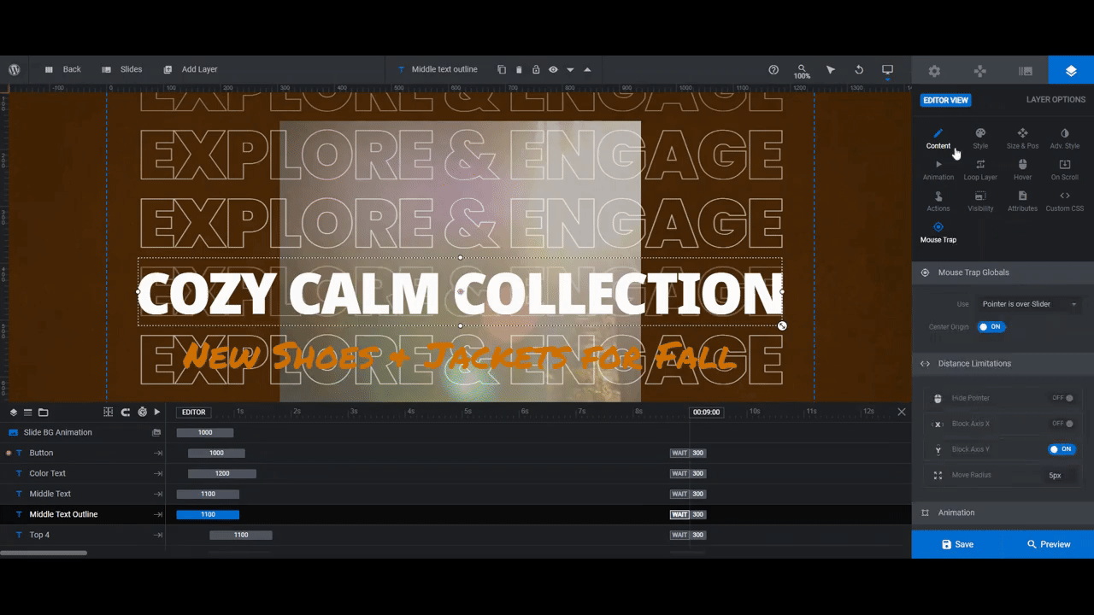Viewport: 1094px width, 615px height.
Task: Toggle the Hide Pointer switch
Action: [1062, 398]
